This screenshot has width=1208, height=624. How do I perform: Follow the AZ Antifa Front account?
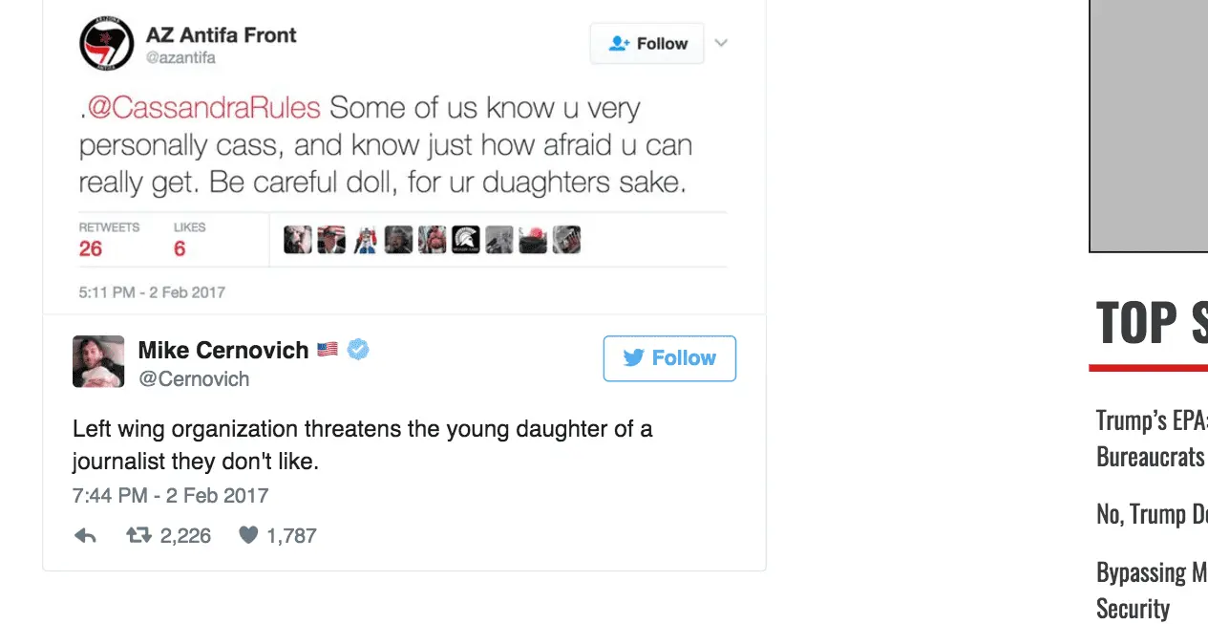pyautogui.click(x=646, y=44)
